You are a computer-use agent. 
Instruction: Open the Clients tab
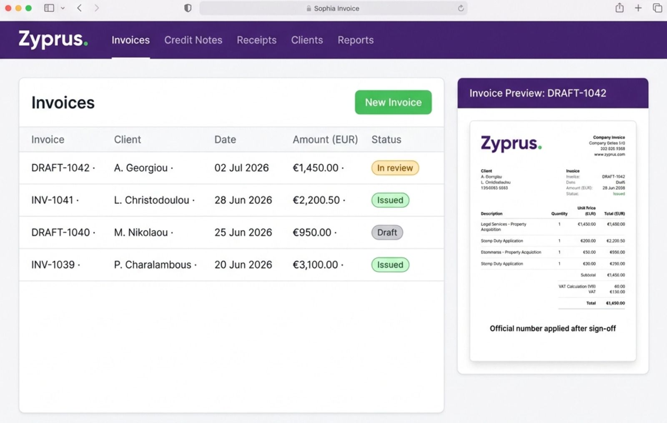307,40
